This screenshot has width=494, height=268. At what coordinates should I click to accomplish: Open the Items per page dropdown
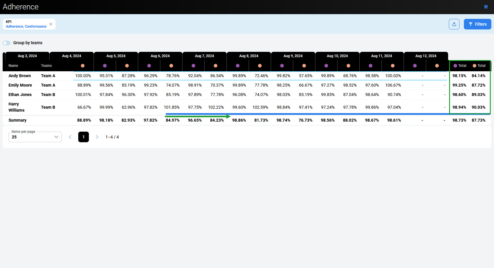click(35, 137)
